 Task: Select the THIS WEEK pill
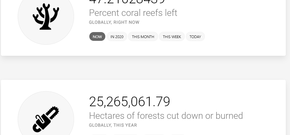pos(172,37)
